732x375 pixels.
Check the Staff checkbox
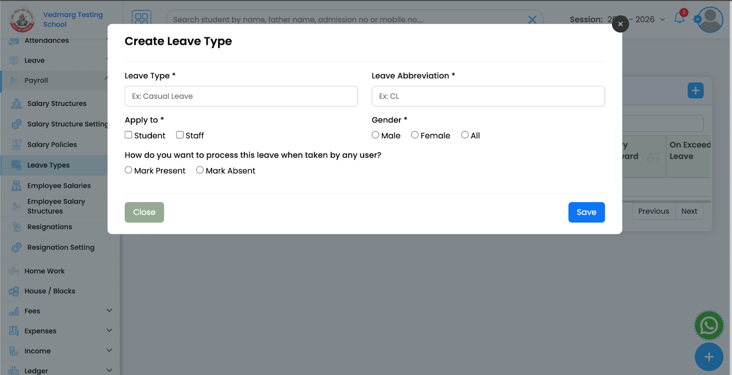[x=180, y=135]
